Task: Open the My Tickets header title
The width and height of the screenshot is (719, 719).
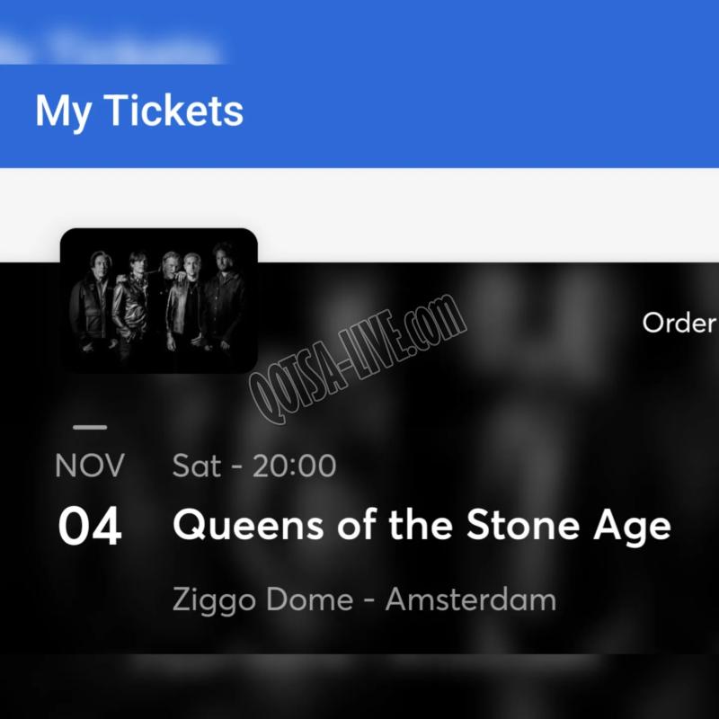Action: pyautogui.click(x=139, y=111)
